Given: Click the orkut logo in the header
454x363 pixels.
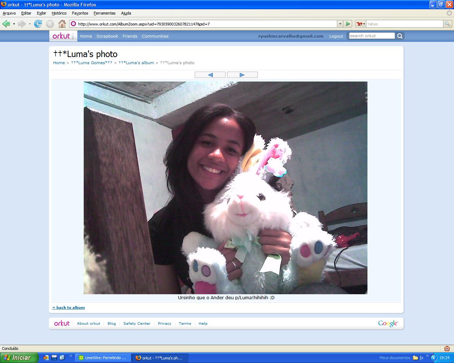Looking at the screenshot, I should point(63,36).
